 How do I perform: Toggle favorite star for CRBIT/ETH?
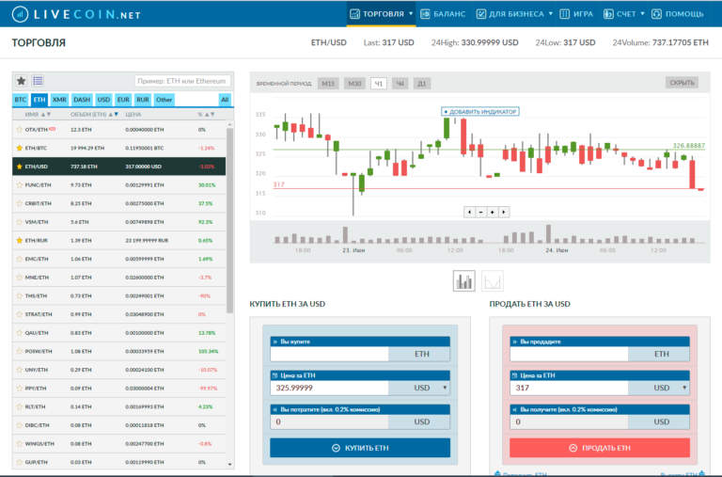[x=20, y=203]
